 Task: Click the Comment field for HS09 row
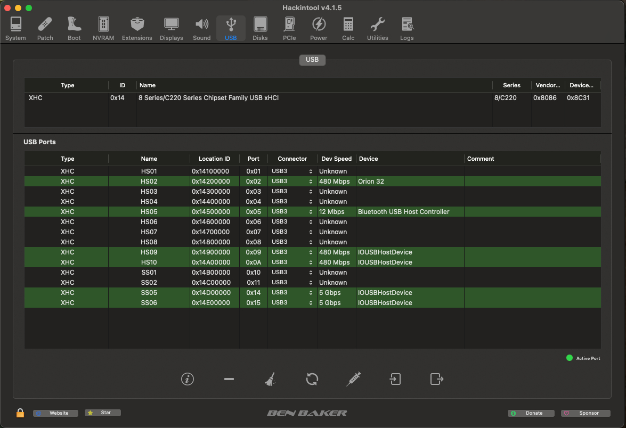tap(532, 252)
